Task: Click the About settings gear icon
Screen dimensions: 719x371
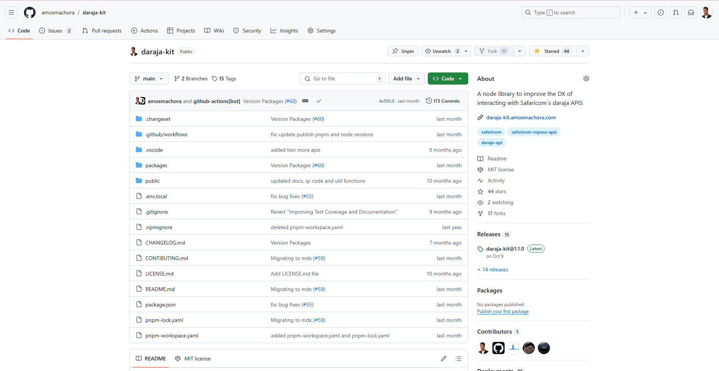Action: point(586,79)
